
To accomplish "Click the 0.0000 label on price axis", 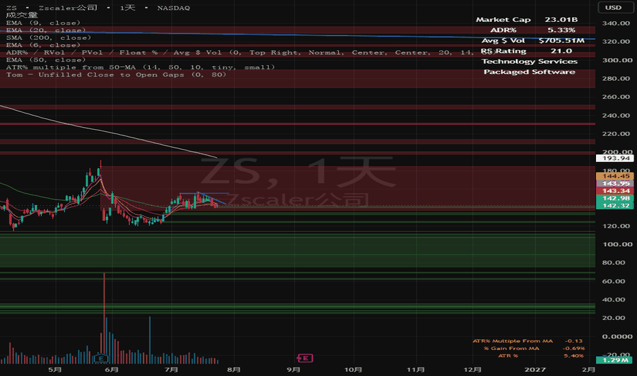I will (x=617, y=336).
